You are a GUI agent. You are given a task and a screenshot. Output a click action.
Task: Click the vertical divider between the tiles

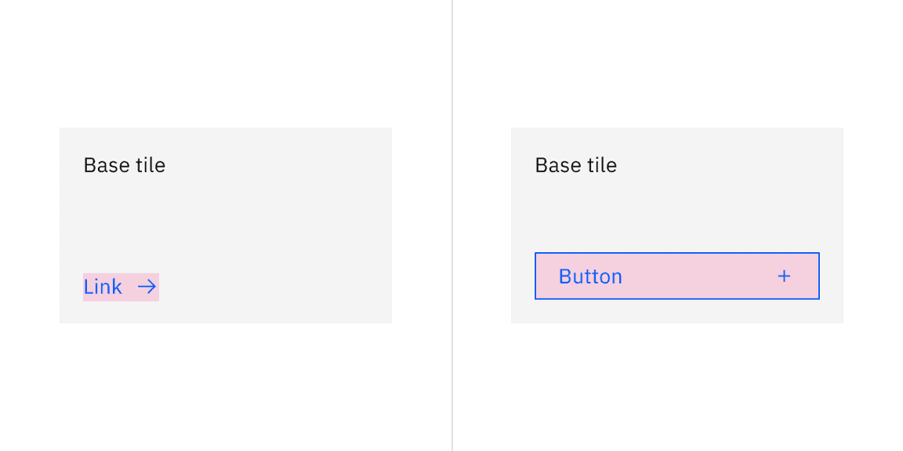tap(452, 225)
